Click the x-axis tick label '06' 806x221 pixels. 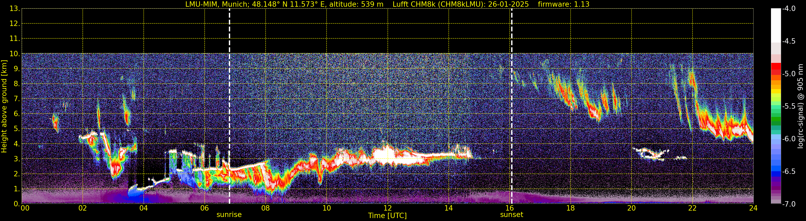click(x=205, y=208)
